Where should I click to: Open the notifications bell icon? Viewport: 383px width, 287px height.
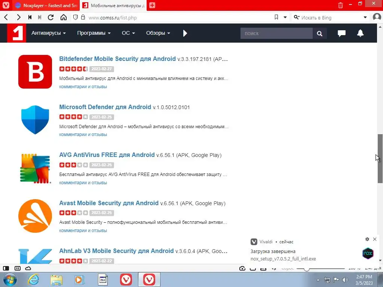pyautogui.click(x=360, y=33)
